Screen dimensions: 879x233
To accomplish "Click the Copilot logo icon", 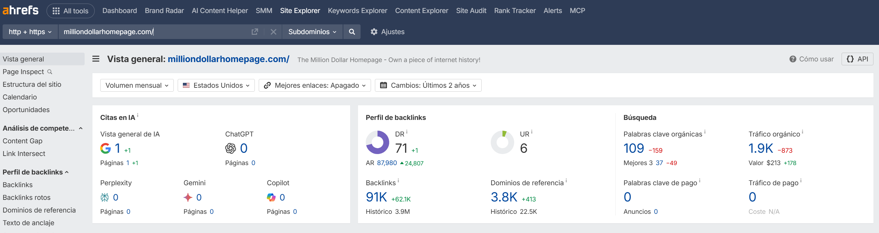I will (271, 197).
